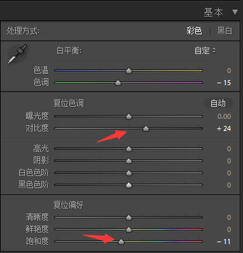Viewport: 243px width, 253px height.
Task: Click the 高光 slider handle
Action: click(128, 149)
